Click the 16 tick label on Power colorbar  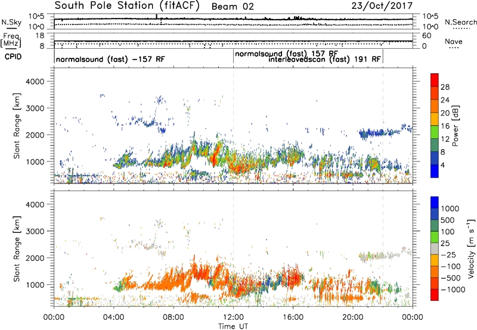445,126
